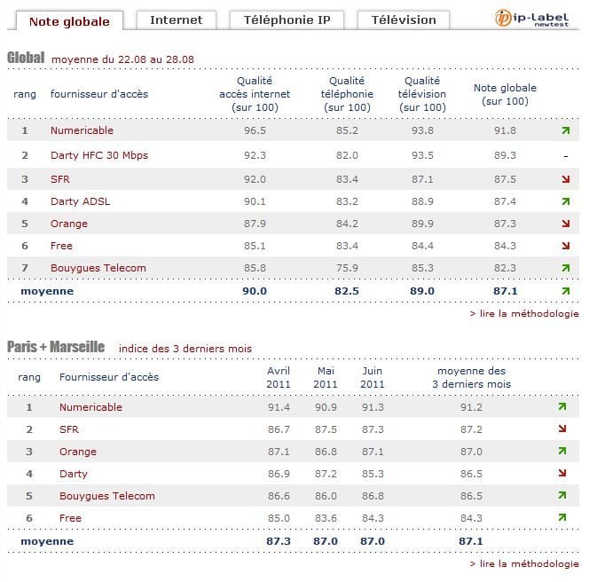
Task: Click Darty's red down arrow in Paris table
Action: coord(562,474)
